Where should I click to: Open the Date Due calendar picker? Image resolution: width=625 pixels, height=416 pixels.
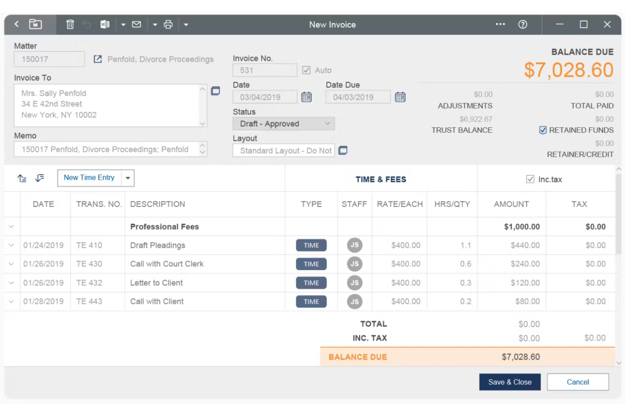tap(400, 97)
